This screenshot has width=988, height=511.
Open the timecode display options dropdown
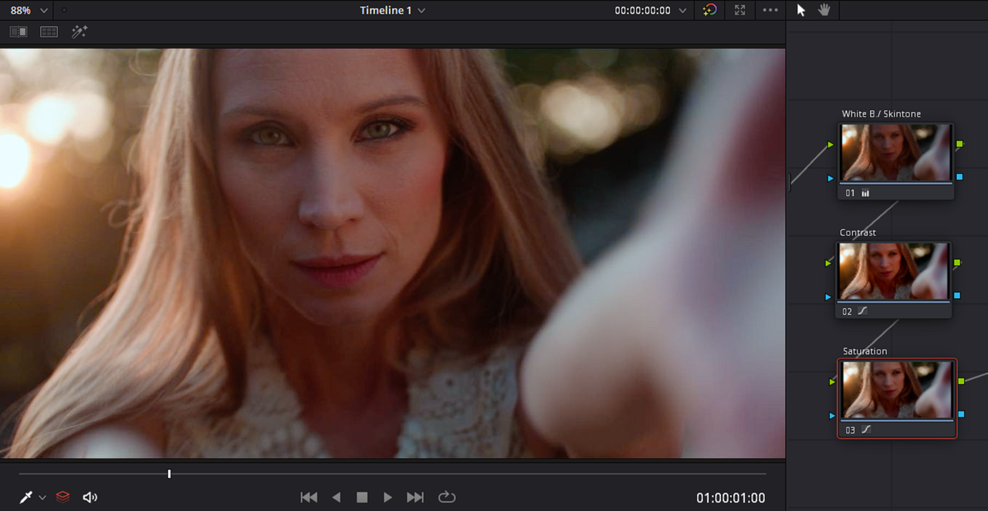682,11
